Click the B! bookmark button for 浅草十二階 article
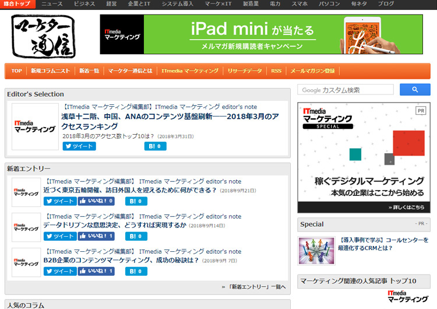 [155, 146]
